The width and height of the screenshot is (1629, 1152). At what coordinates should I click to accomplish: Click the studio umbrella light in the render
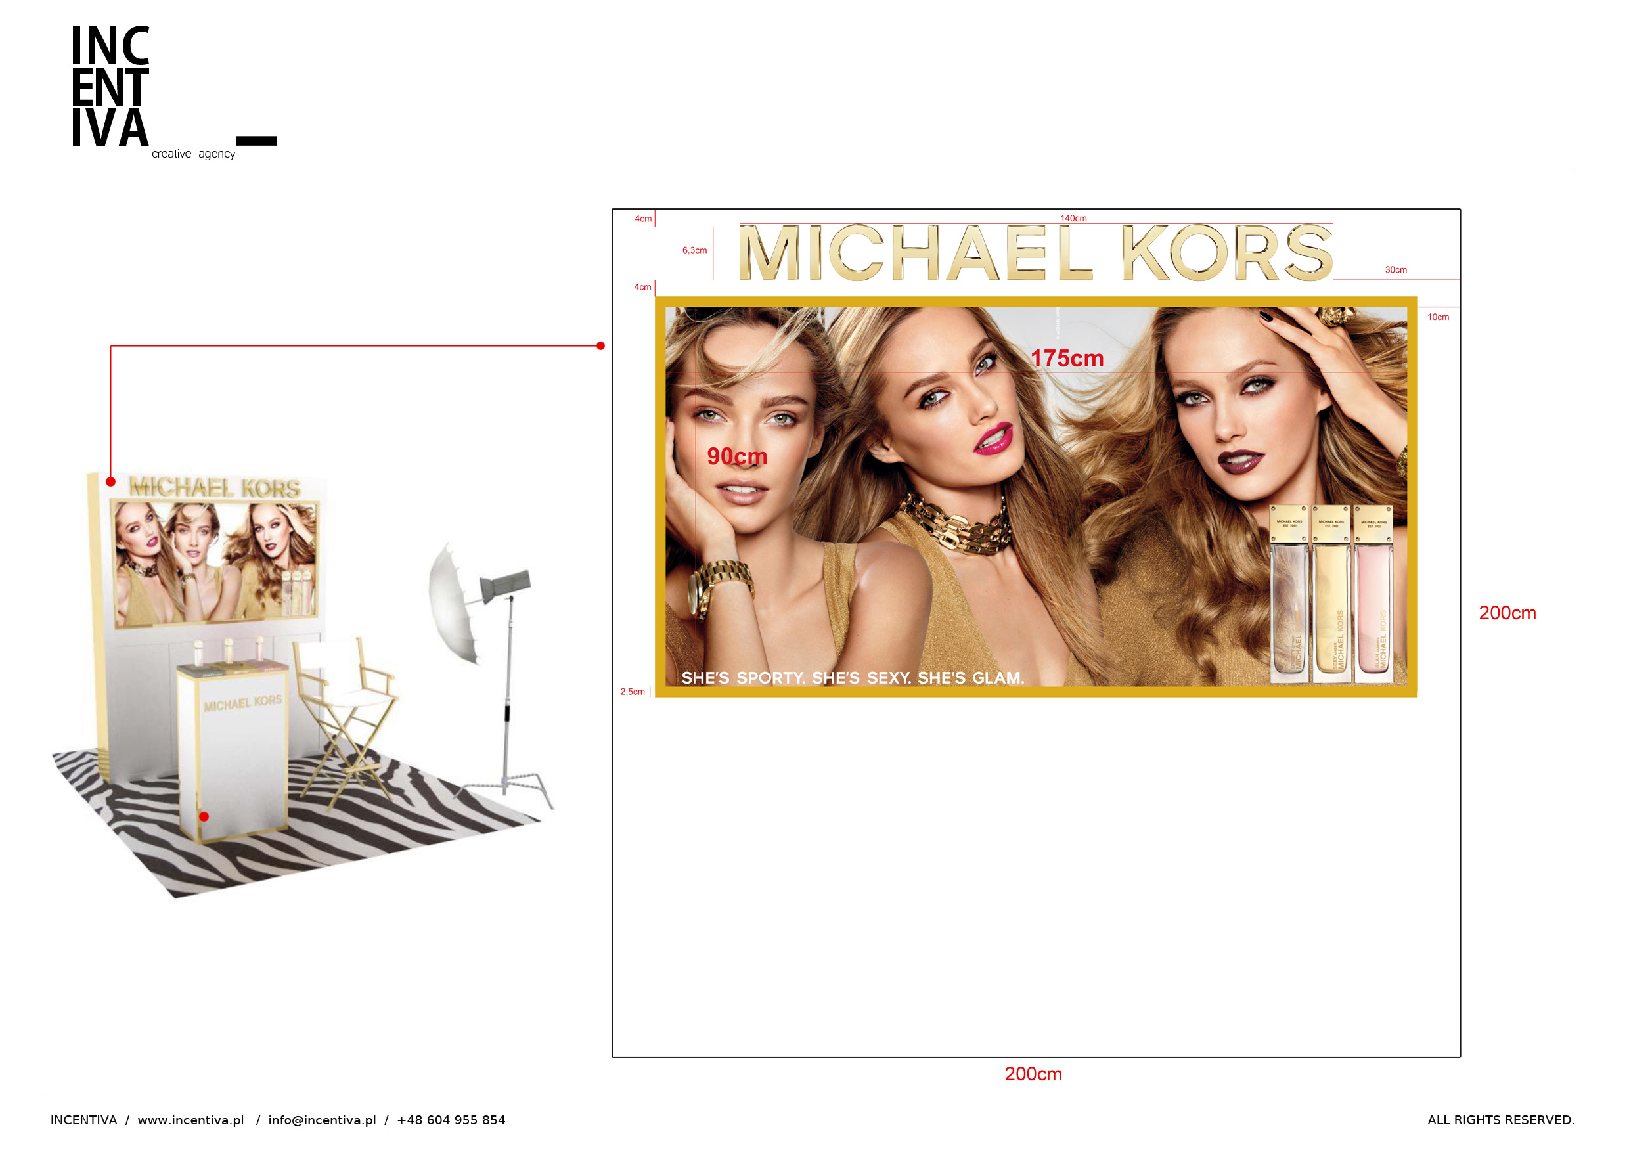489,674
